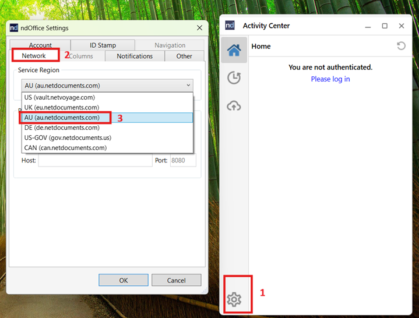
Task: Switch to the Notifications tab
Action: 135,56
